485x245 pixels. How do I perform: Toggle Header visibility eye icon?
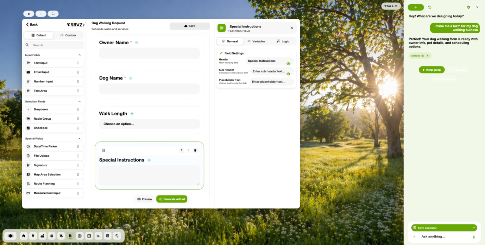pyautogui.click(x=288, y=64)
